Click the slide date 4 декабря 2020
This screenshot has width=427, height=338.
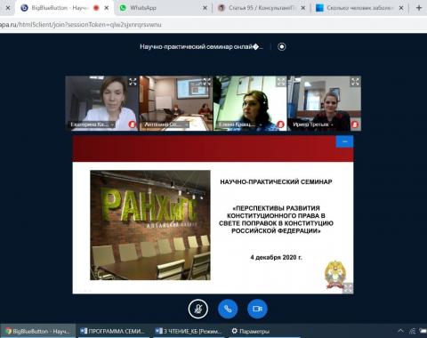[276, 257]
